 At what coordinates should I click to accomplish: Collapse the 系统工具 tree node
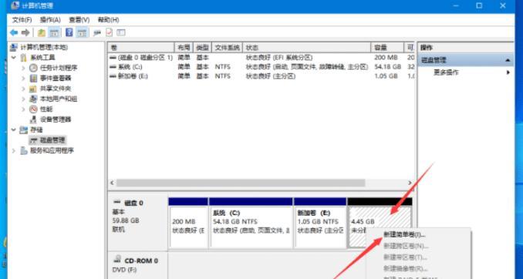(x=14, y=58)
